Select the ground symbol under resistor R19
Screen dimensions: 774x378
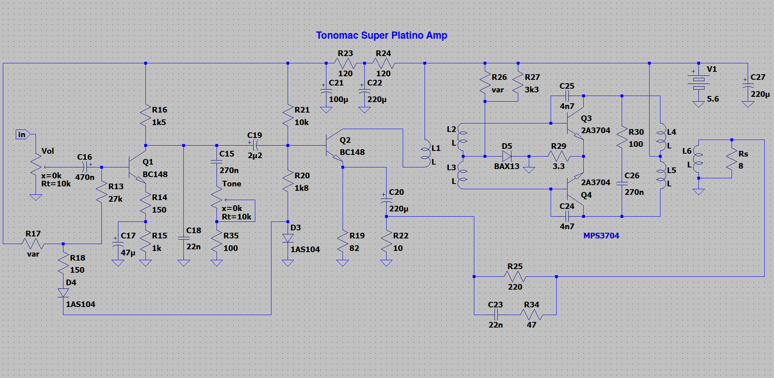[343, 263]
